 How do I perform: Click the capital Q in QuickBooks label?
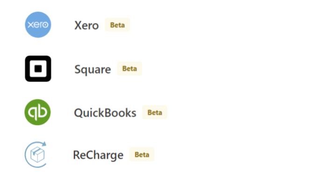tap(78, 113)
